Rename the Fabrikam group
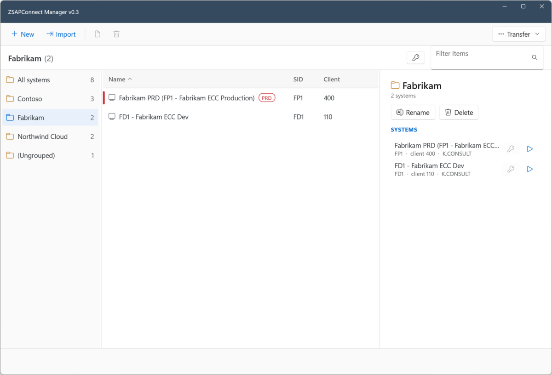Image resolution: width=552 pixels, height=375 pixels. [413, 113]
